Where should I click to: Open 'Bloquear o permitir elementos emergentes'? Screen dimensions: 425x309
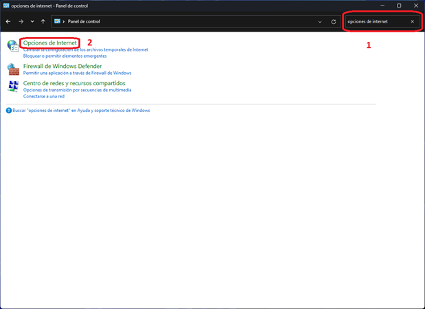65,56
